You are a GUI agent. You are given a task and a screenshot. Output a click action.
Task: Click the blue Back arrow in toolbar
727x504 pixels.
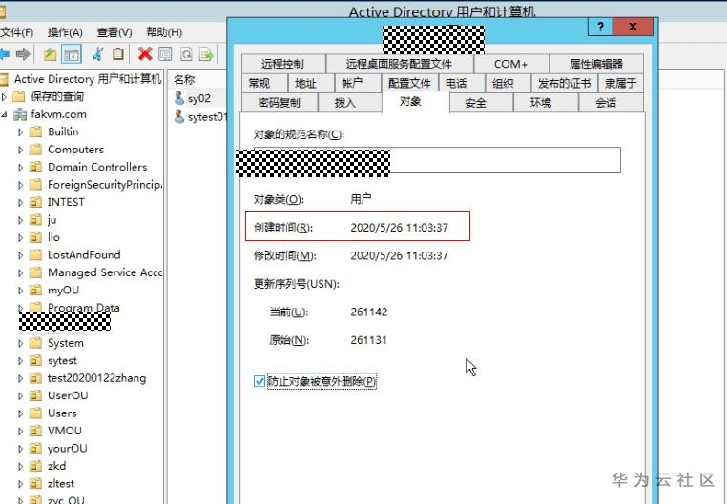click(x=4, y=54)
